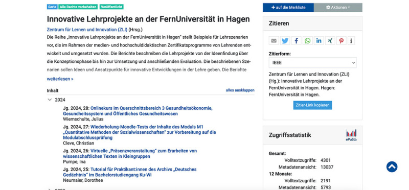Viewport: 409px width, 190px height.
Task: Open article 25 Tutorial für Praktikant:innen
Action: coord(130,172)
